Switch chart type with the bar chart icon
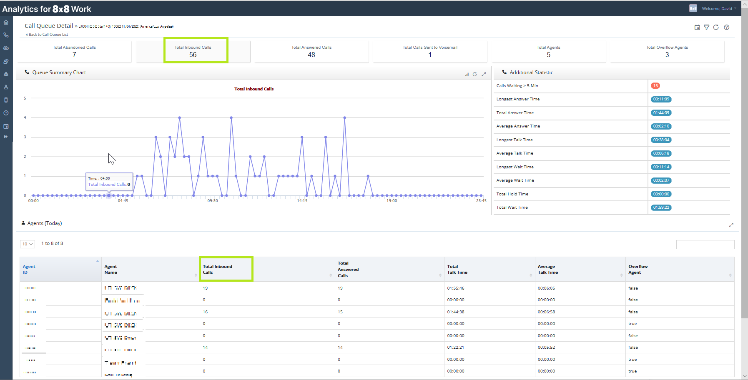Image resolution: width=748 pixels, height=380 pixels. coord(467,74)
